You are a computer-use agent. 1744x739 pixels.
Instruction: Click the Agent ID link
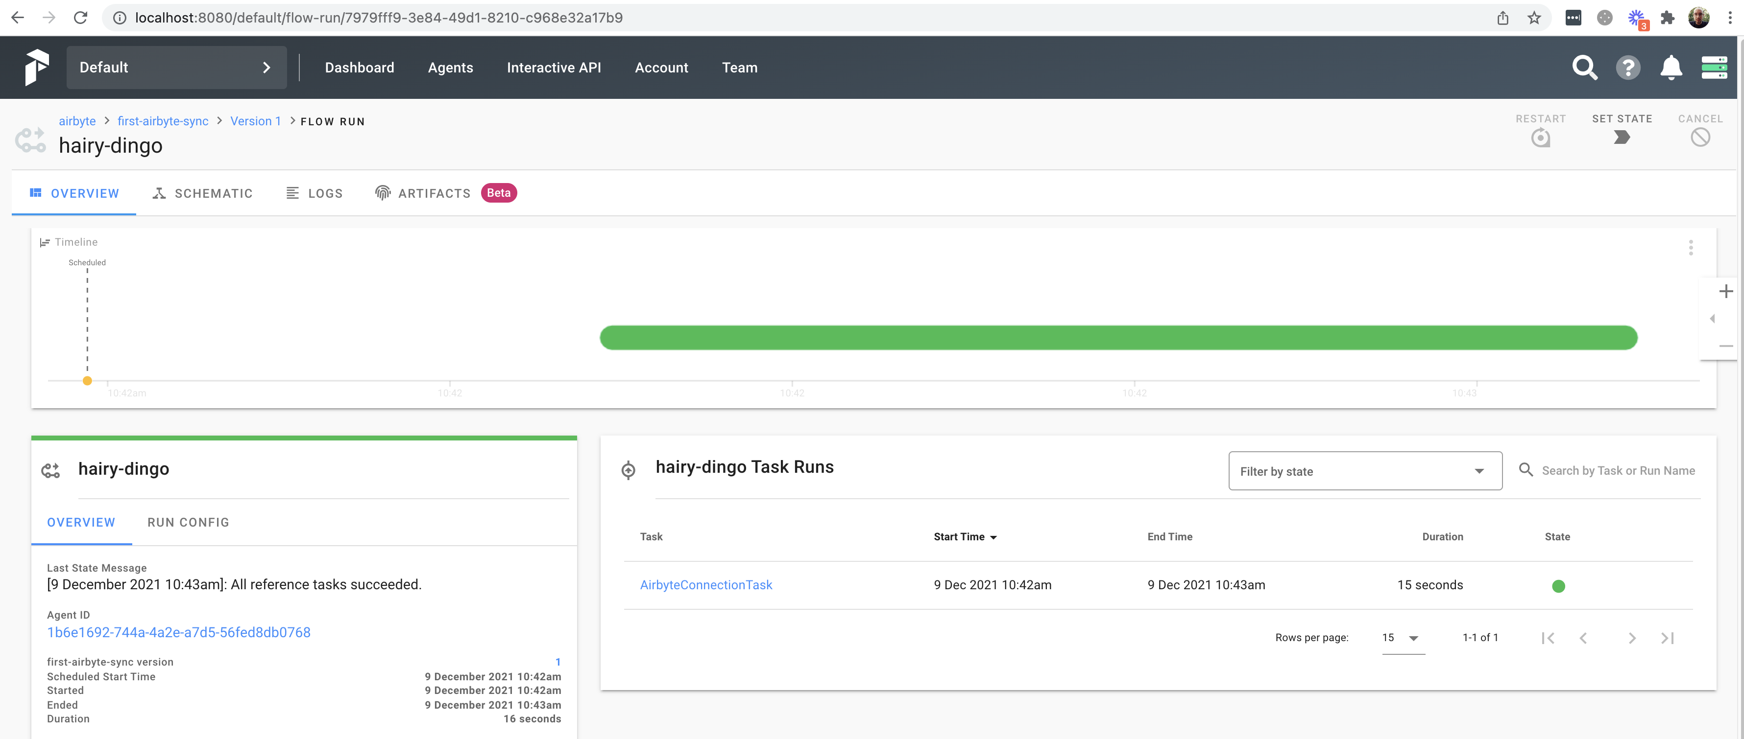coord(179,632)
